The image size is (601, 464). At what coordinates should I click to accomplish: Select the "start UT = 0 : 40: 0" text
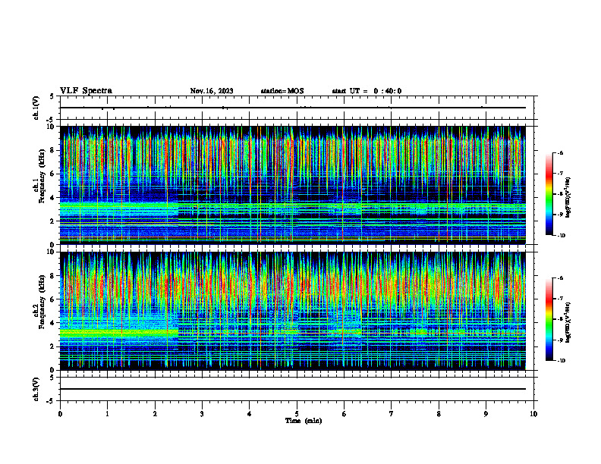click(367, 91)
